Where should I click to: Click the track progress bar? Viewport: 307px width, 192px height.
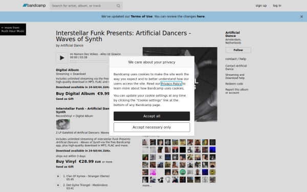90,61
